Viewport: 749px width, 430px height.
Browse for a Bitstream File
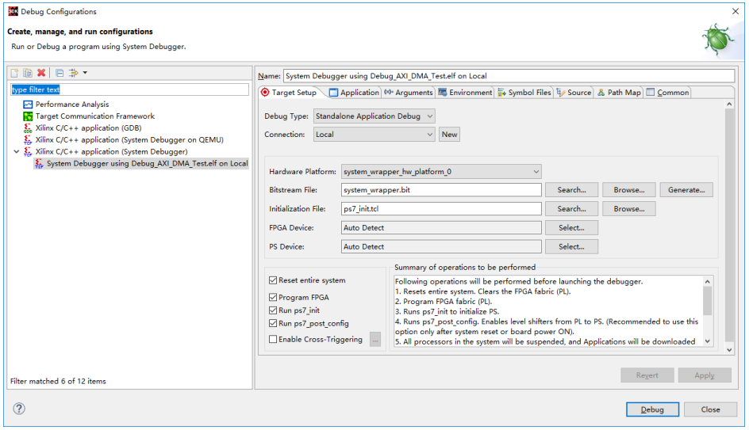tap(628, 190)
